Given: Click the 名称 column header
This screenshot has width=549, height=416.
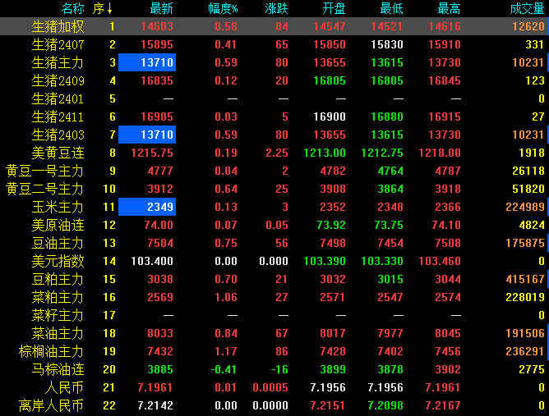Looking at the screenshot, I should tap(72, 9).
